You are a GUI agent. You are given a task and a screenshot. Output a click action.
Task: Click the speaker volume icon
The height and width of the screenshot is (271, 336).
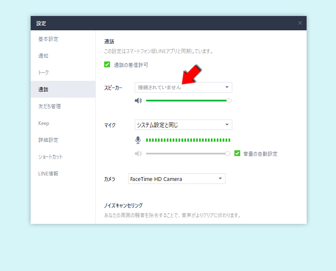point(139,101)
